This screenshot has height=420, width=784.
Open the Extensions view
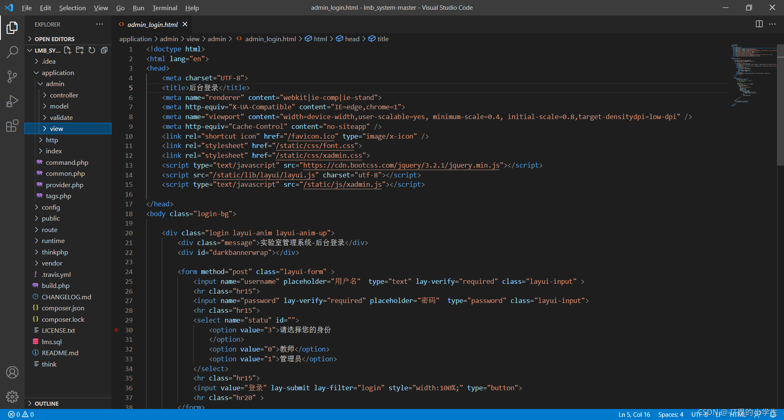coord(12,126)
